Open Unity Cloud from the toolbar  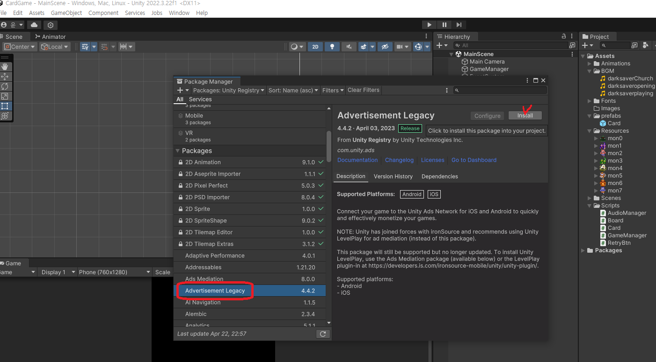[x=35, y=25]
